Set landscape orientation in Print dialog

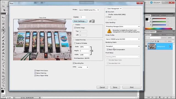pos(93,21)
